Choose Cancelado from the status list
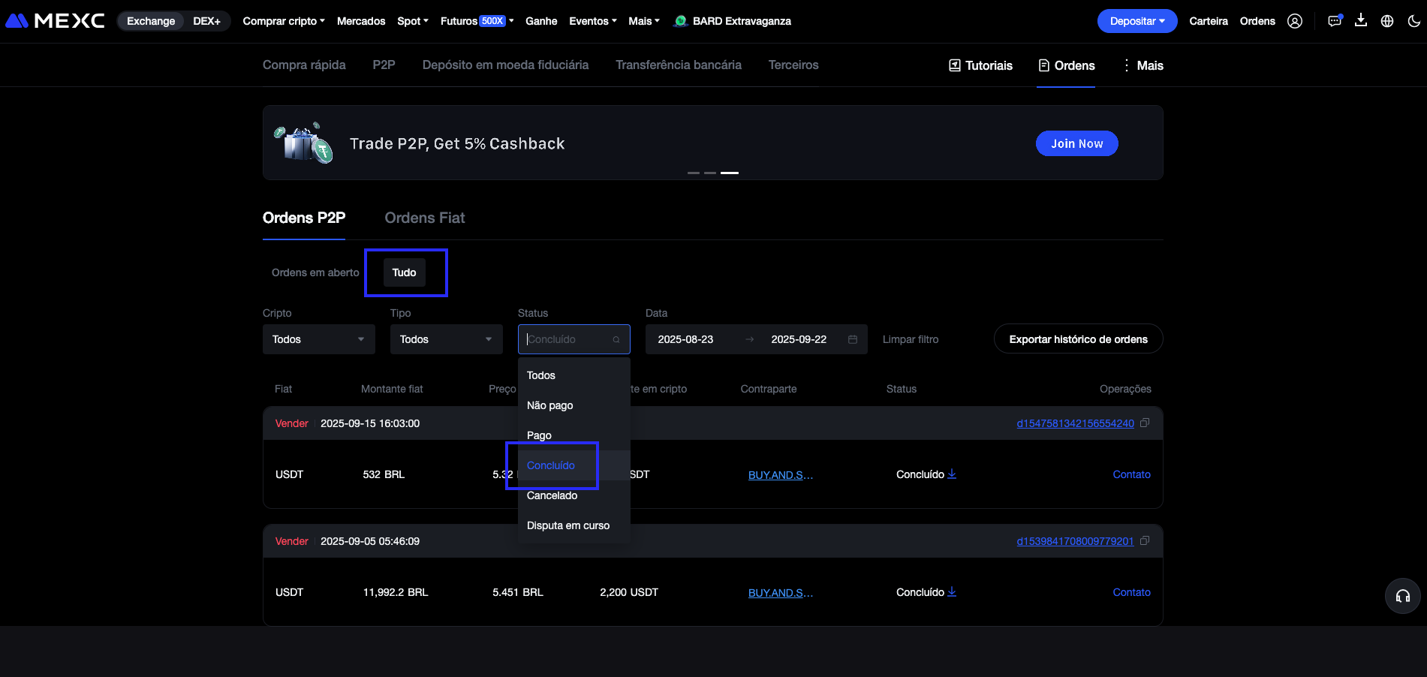The width and height of the screenshot is (1427, 677). pos(552,495)
